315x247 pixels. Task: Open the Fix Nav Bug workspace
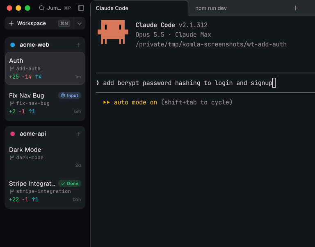45,103
